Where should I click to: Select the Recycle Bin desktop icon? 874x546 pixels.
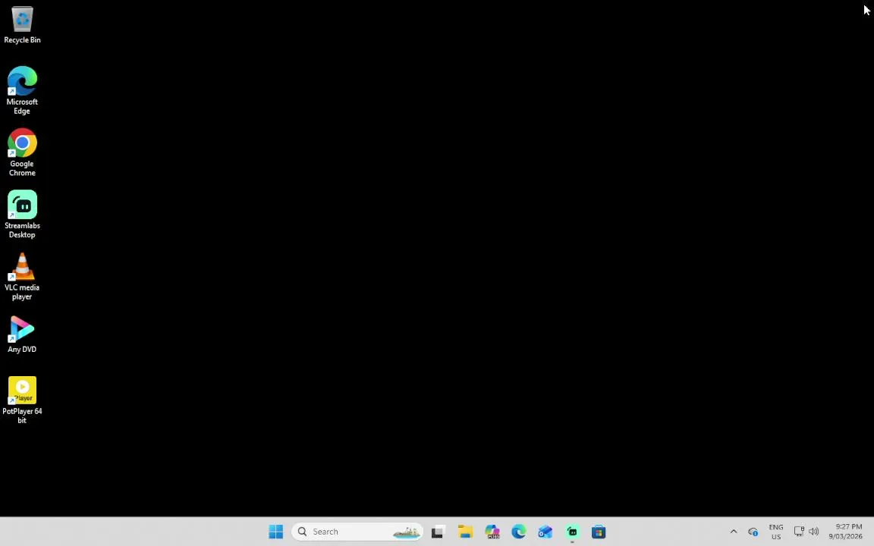click(22, 25)
